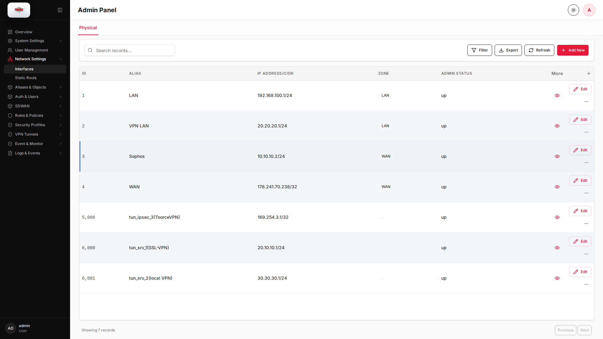
Task: Click the Overview grid icon
Action: pos(10,32)
